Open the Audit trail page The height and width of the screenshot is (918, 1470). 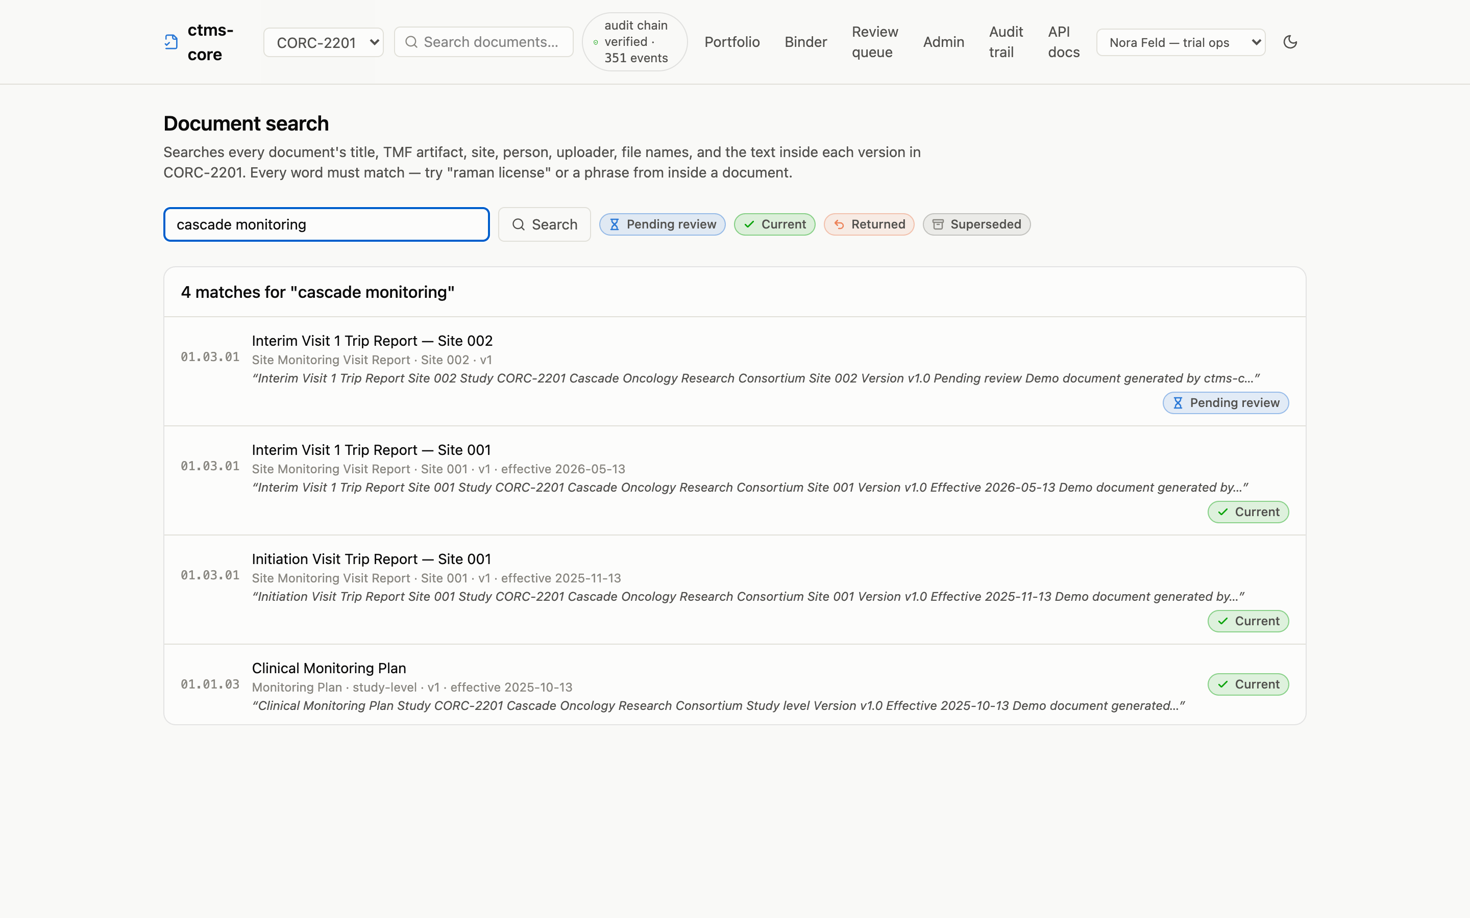coord(1006,42)
